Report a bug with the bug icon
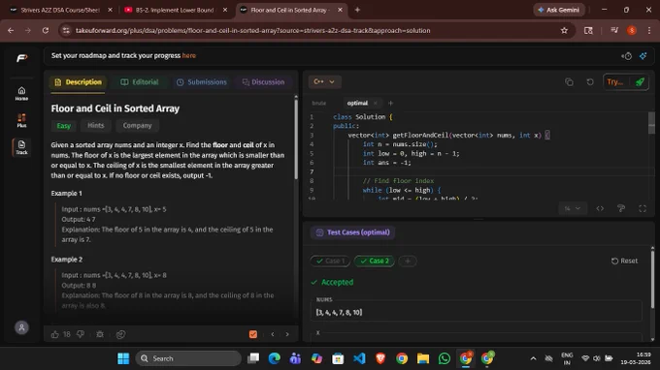 100,334
